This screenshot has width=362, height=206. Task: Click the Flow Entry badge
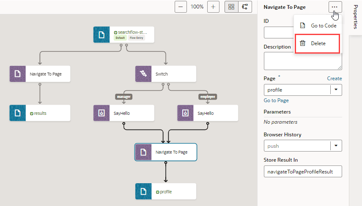click(x=136, y=38)
